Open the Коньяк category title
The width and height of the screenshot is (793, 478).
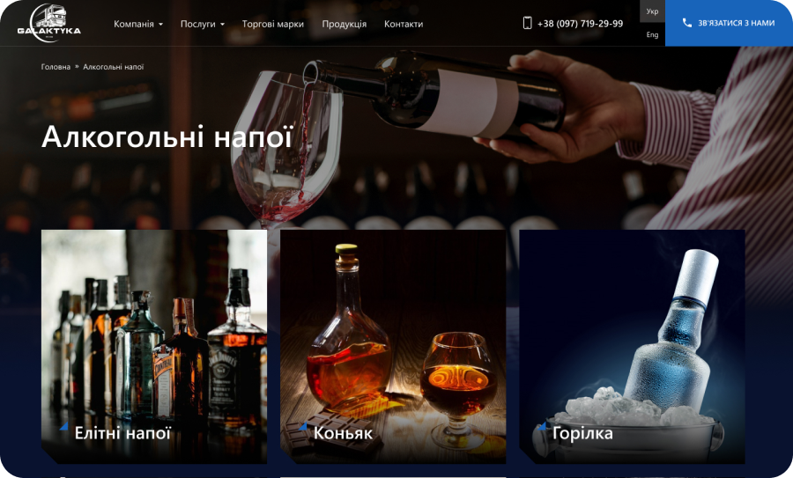tap(343, 433)
